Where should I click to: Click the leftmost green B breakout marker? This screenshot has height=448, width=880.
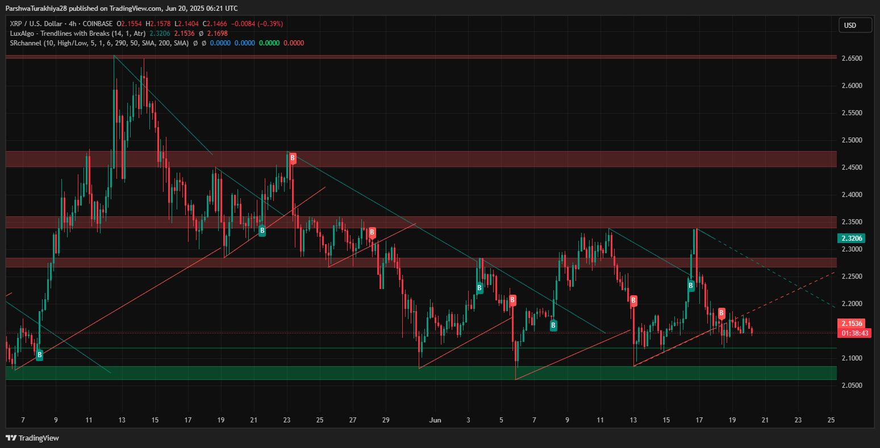click(x=39, y=355)
